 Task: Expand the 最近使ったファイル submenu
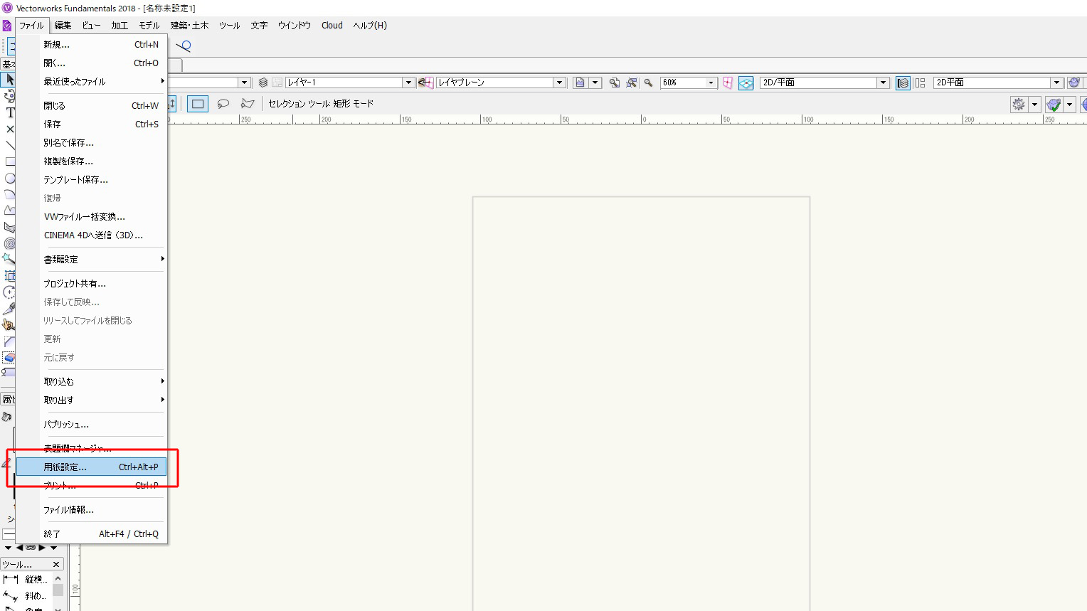[92, 81]
